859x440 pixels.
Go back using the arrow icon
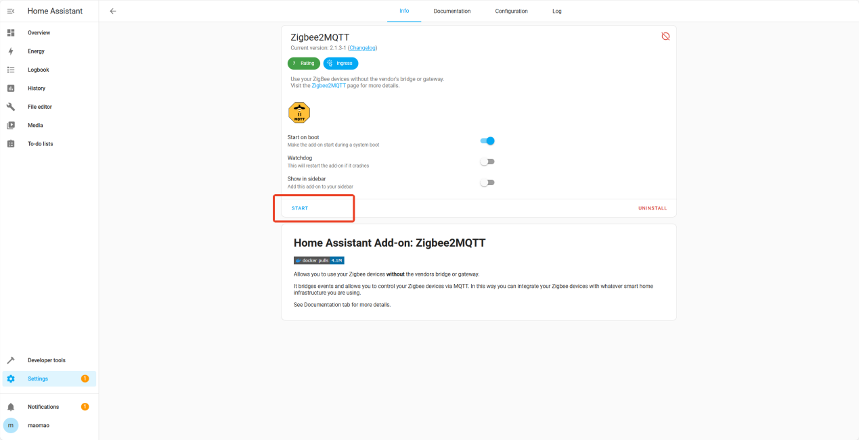pos(113,11)
